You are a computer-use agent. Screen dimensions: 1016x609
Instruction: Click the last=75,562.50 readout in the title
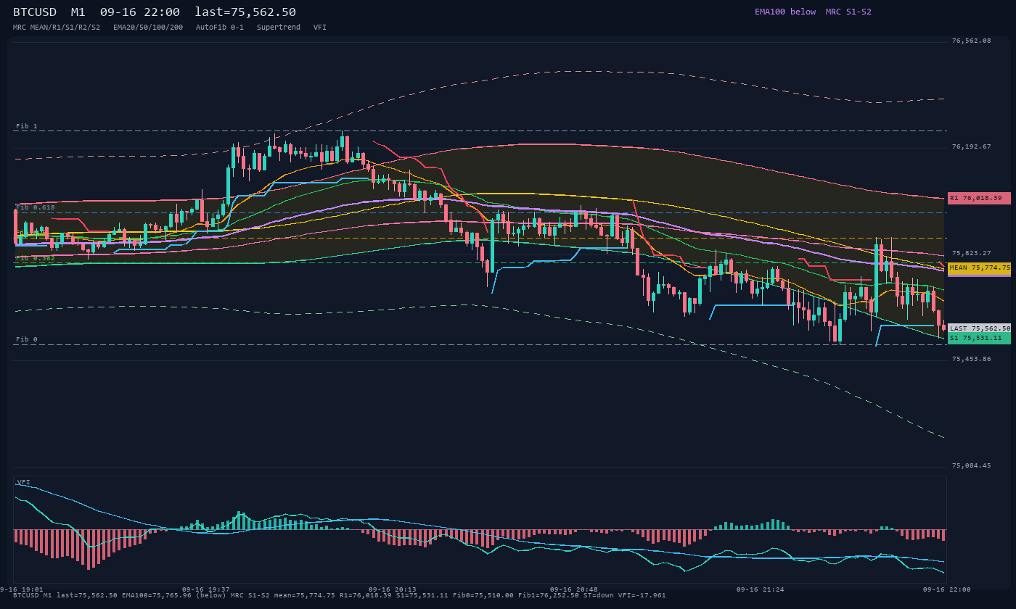(x=245, y=12)
